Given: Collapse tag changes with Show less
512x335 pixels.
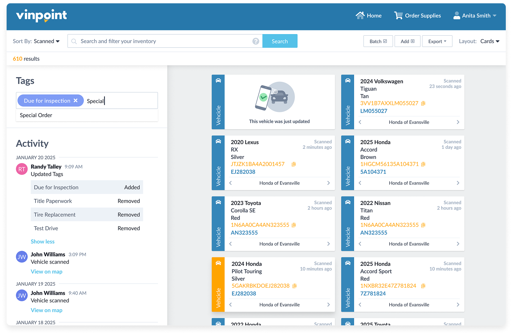Looking at the screenshot, I should pyautogui.click(x=43, y=241).
